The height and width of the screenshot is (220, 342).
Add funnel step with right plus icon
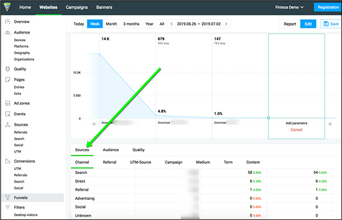pos(330,124)
